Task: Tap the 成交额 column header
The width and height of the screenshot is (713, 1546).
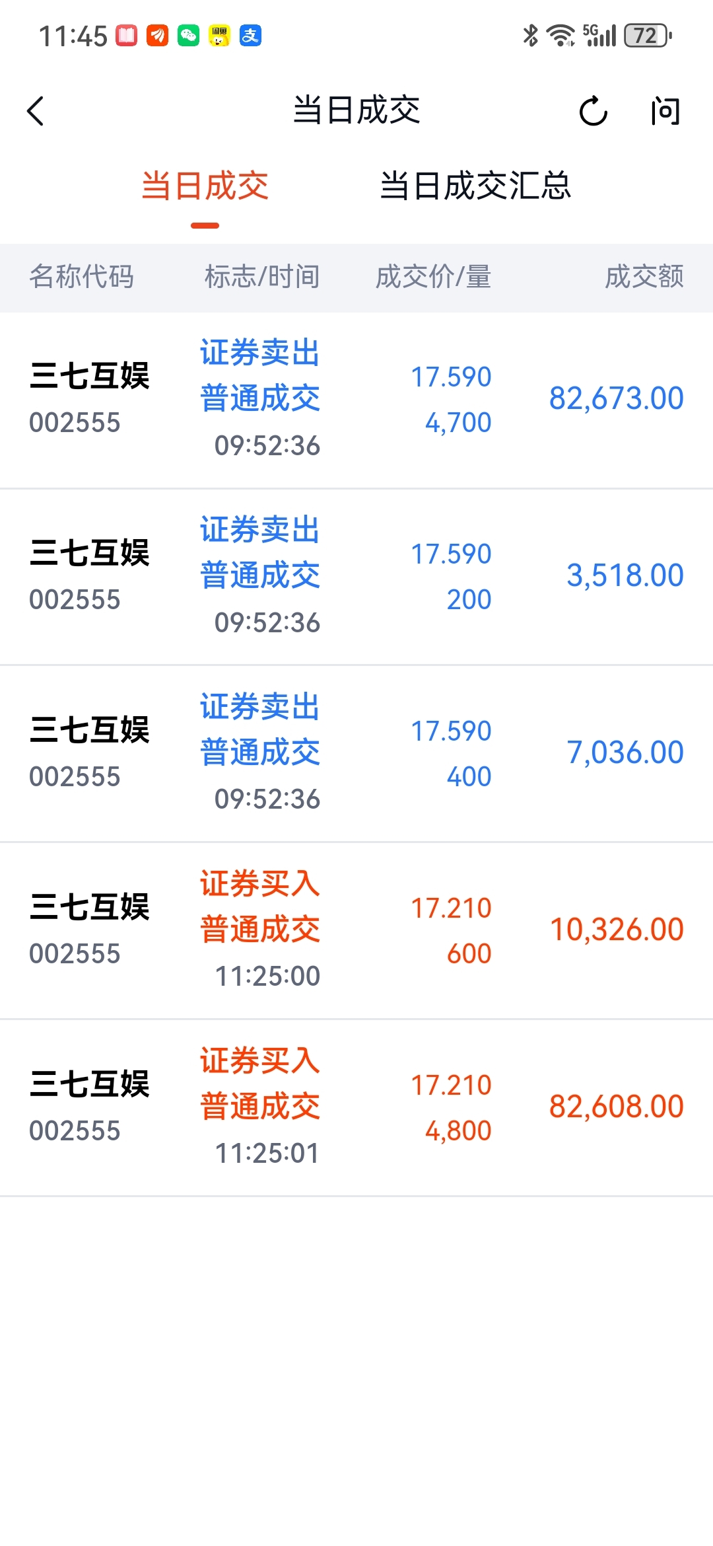Action: 644,277
